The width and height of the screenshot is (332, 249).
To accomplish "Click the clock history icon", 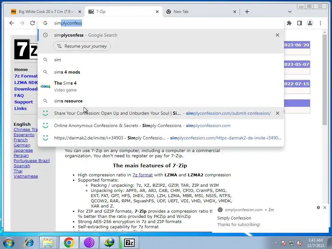I will tap(45, 35).
